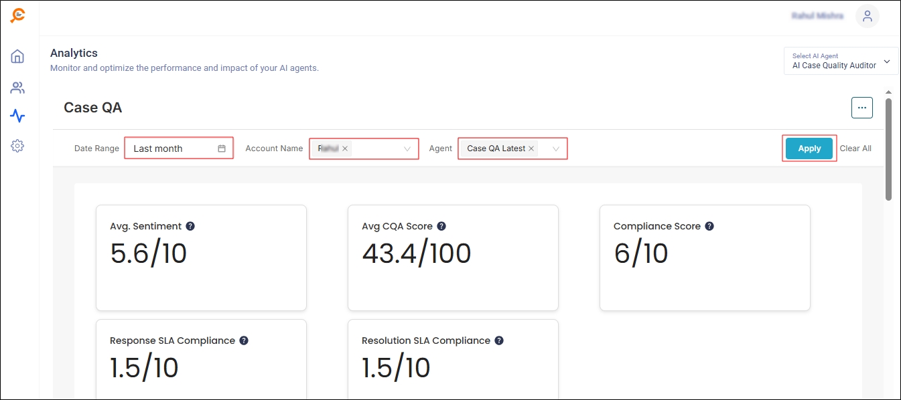Viewport: 901px width, 400px height.
Task: Click the user profile avatar icon
Action: point(867,17)
